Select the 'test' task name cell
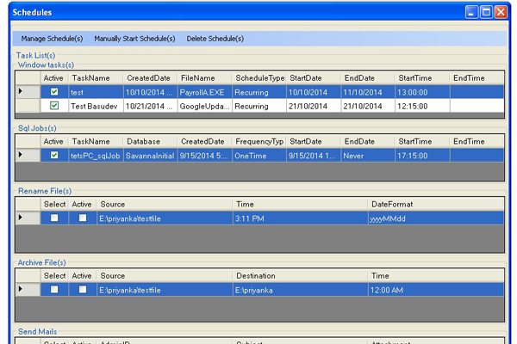 96,92
